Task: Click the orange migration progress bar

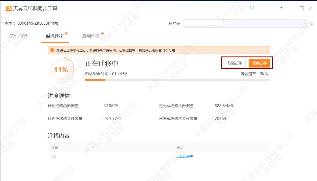Action: pyautogui.click(x=95, y=80)
